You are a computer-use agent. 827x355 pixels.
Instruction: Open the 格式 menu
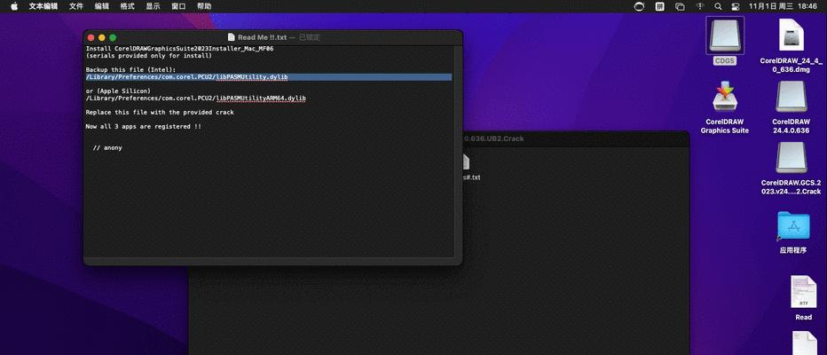pyautogui.click(x=127, y=6)
